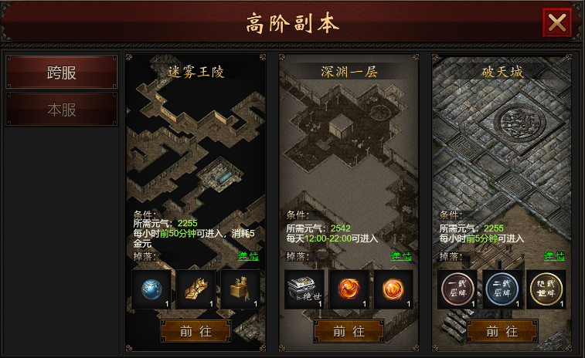Open 详情 link for 深渊一层 drops

[401, 256]
